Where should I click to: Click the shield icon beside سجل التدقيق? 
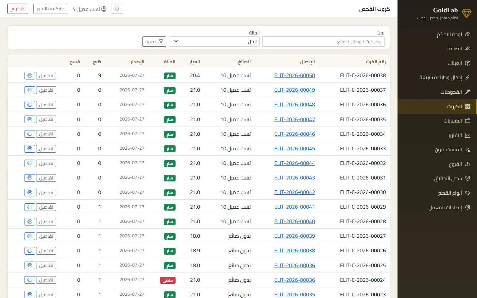(x=468, y=178)
